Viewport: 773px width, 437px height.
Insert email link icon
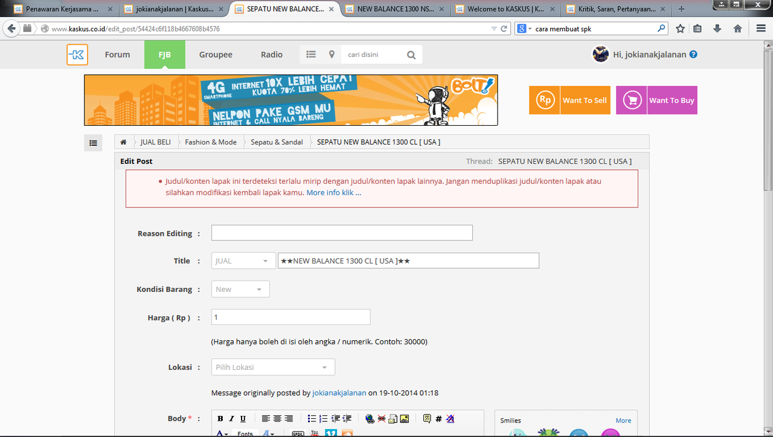tap(393, 418)
